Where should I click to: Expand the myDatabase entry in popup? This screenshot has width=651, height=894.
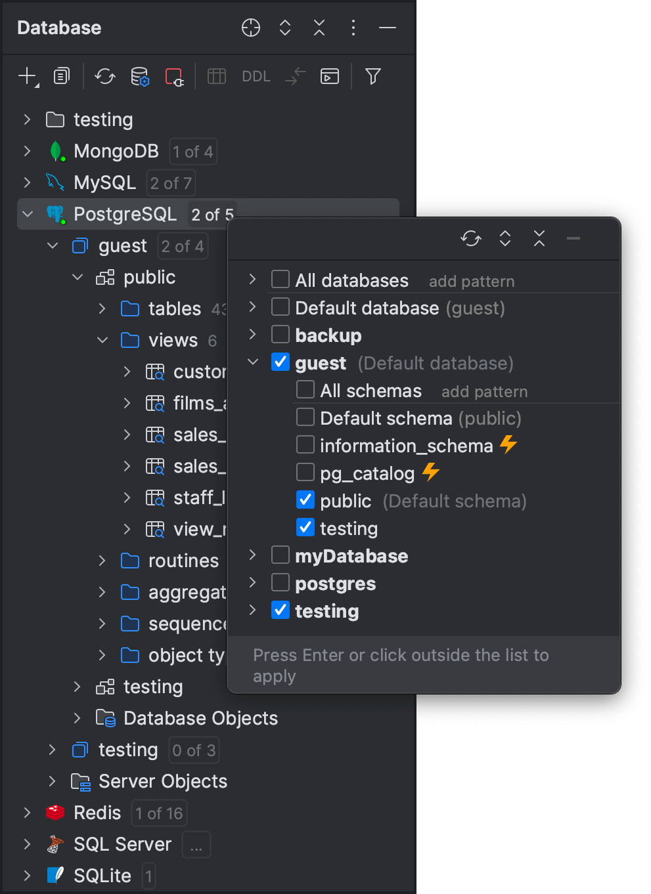[x=252, y=555]
